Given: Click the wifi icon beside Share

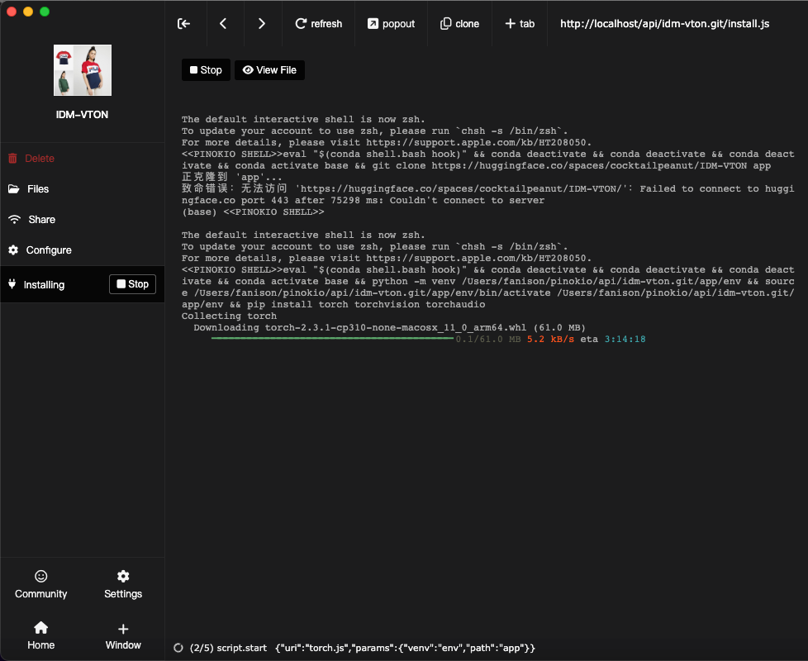Looking at the screenshot, I should pos(14,220).
